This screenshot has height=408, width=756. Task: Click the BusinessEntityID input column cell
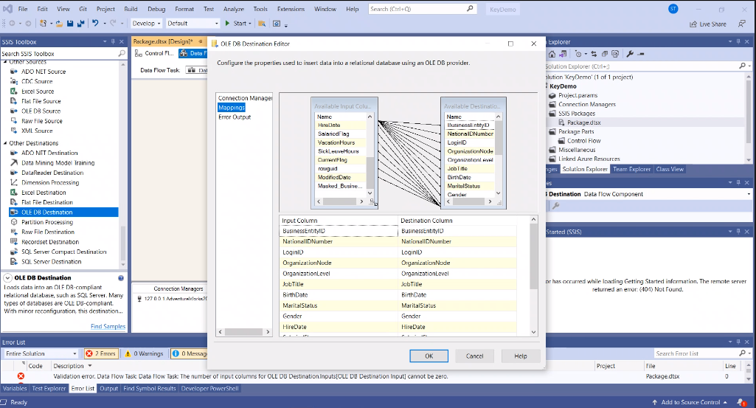339,231
